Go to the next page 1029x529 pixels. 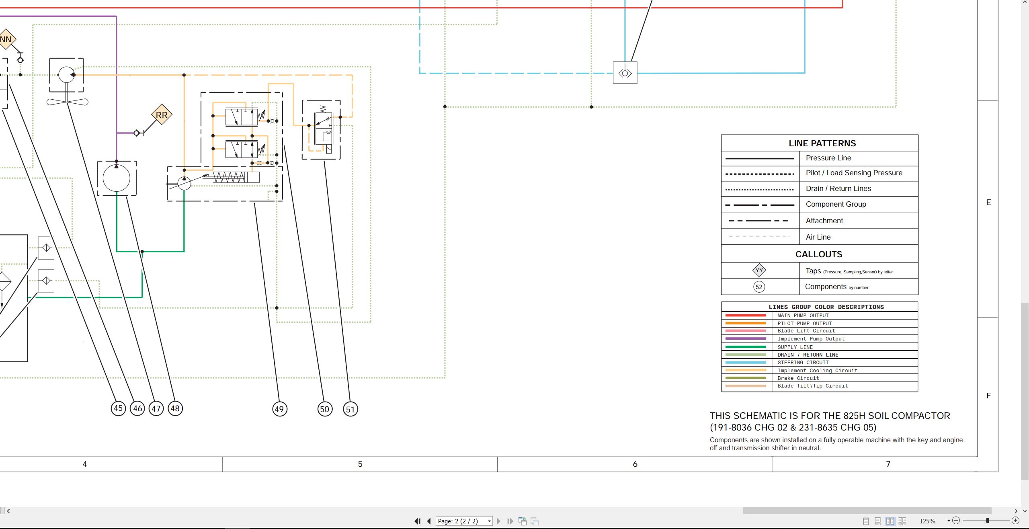click(499, 521)
